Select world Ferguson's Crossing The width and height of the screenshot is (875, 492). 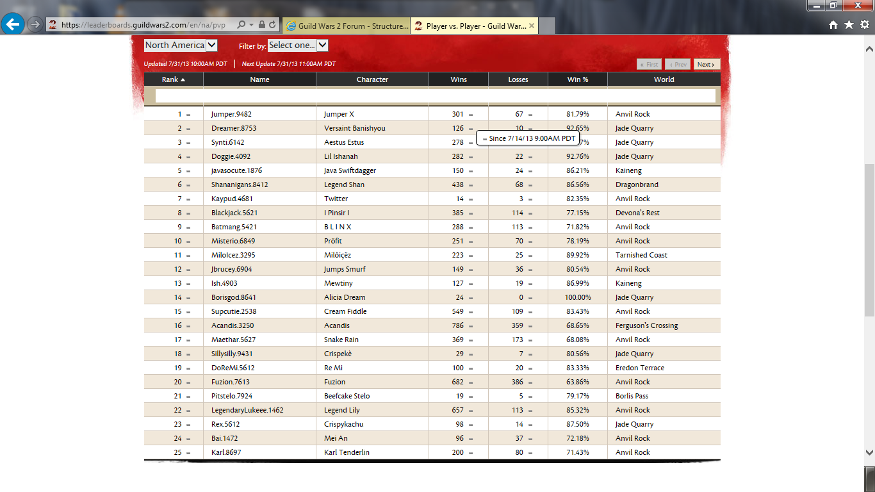(646, 325)
